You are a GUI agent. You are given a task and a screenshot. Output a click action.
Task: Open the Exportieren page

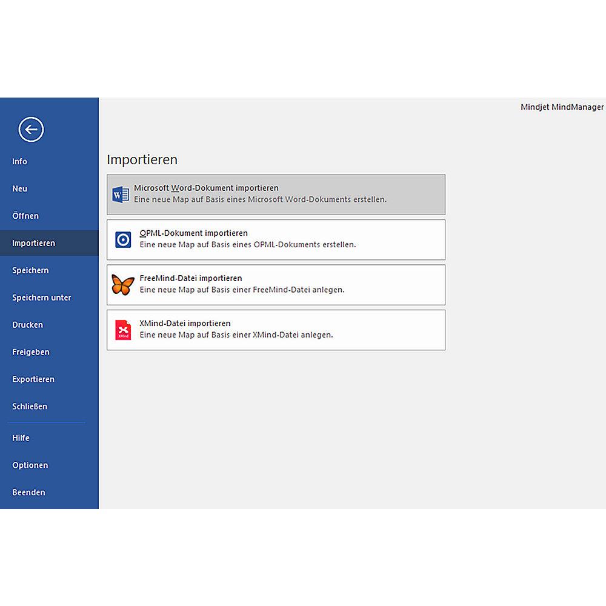tap(33, 379)
